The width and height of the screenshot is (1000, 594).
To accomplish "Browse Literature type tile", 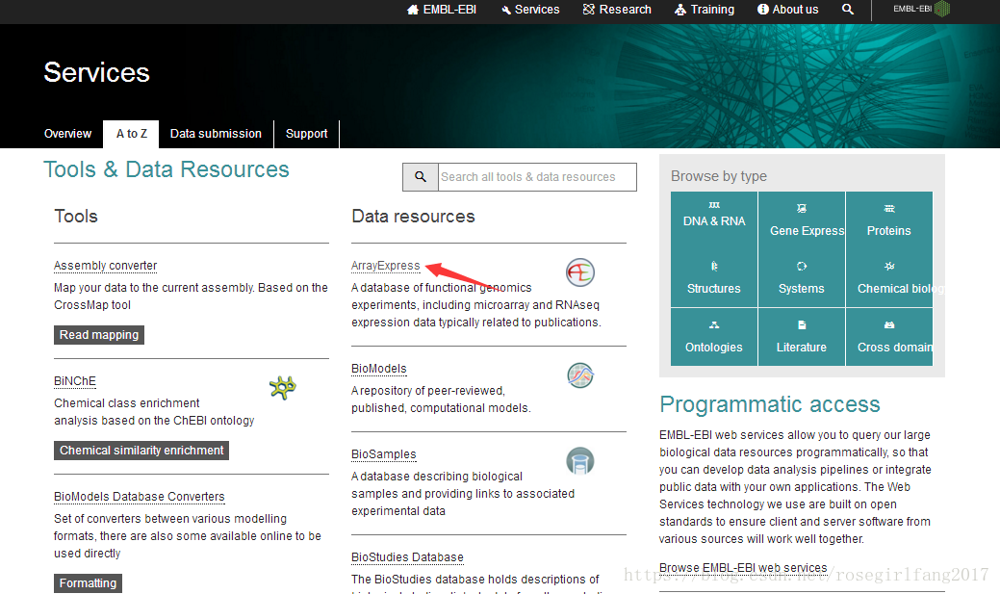I will (802, 337).
